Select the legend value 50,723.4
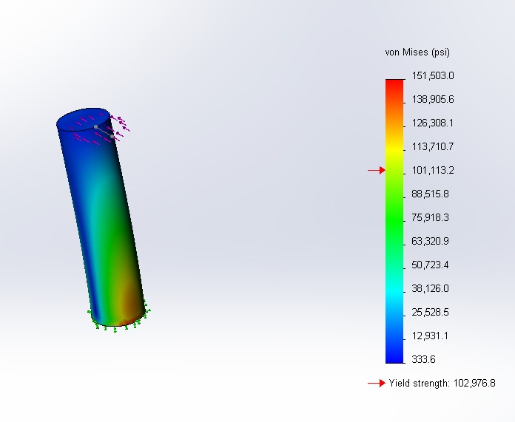 tap(430, 265)
